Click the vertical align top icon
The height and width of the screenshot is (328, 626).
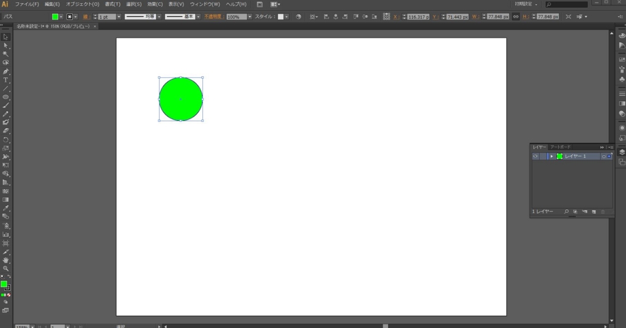pos(356,16)
